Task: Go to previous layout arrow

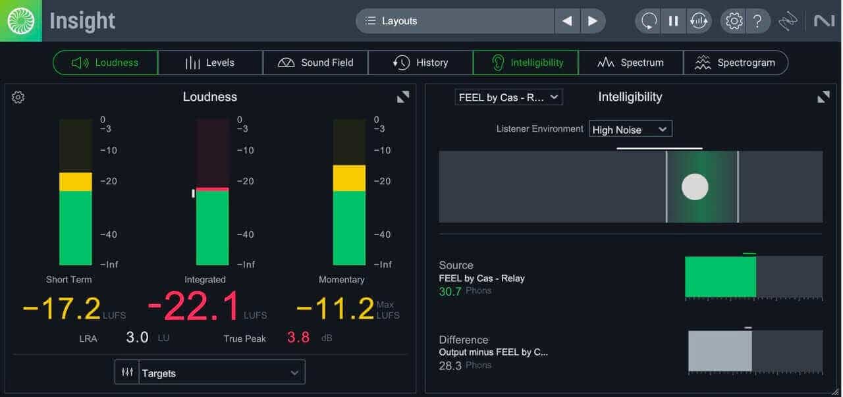Action: [x=567, y=21]
